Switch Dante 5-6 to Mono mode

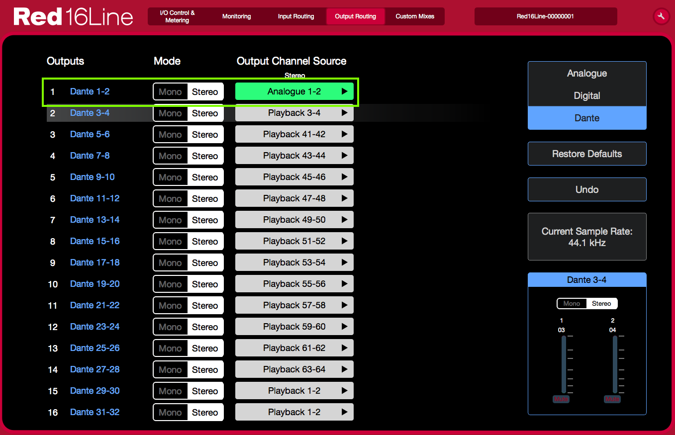click(x=170, y=134)
